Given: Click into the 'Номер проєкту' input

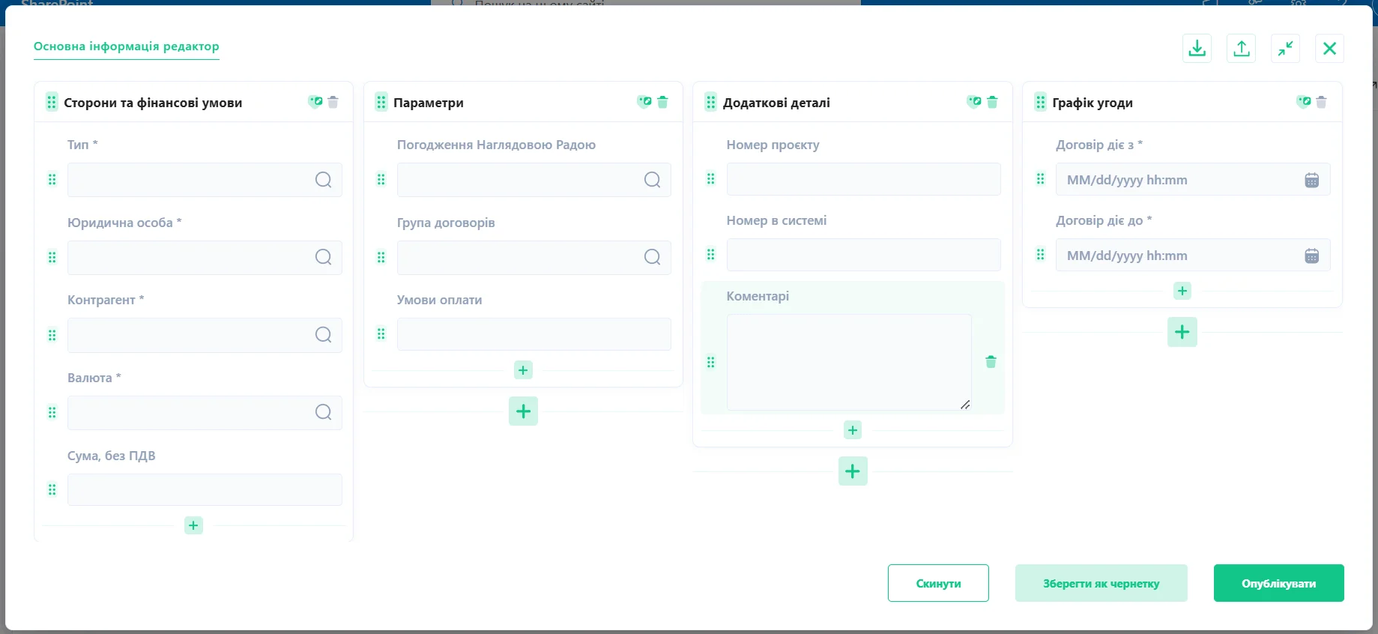Looking at the screenshot, I should click(863, 179).
